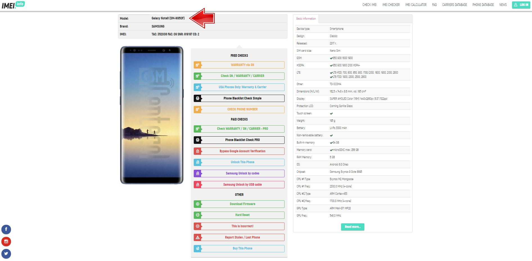Click the Galaxy Note8 phone image
Image resolution: width=532 pixels, height=261 pixels.
pos(152,115)
